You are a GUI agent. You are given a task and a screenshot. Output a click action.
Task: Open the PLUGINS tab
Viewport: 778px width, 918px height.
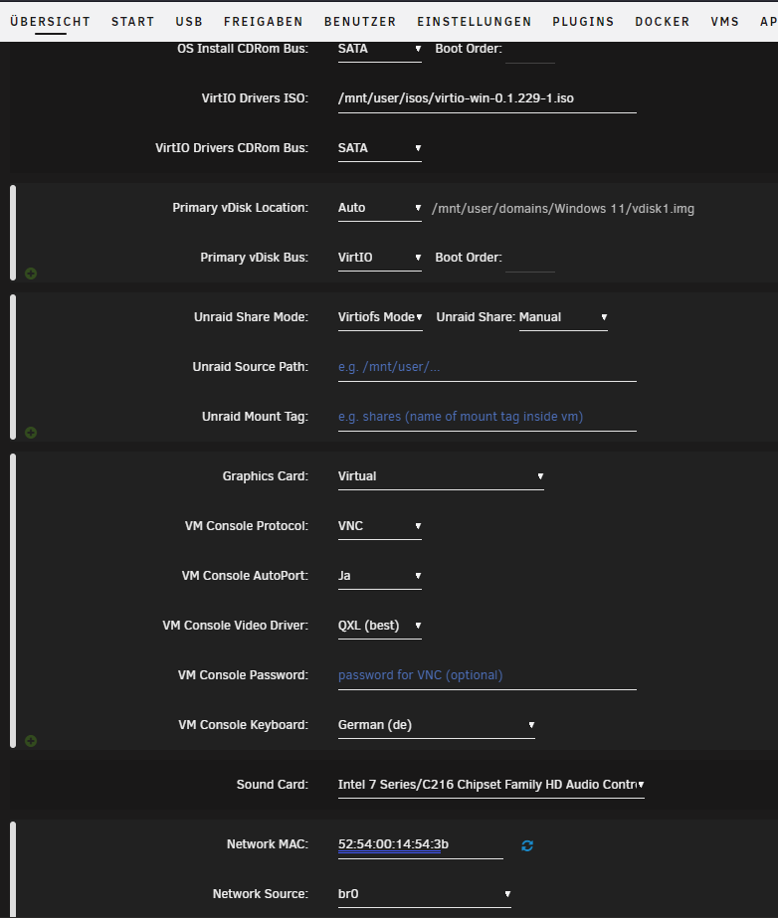(x=583, y=22)
